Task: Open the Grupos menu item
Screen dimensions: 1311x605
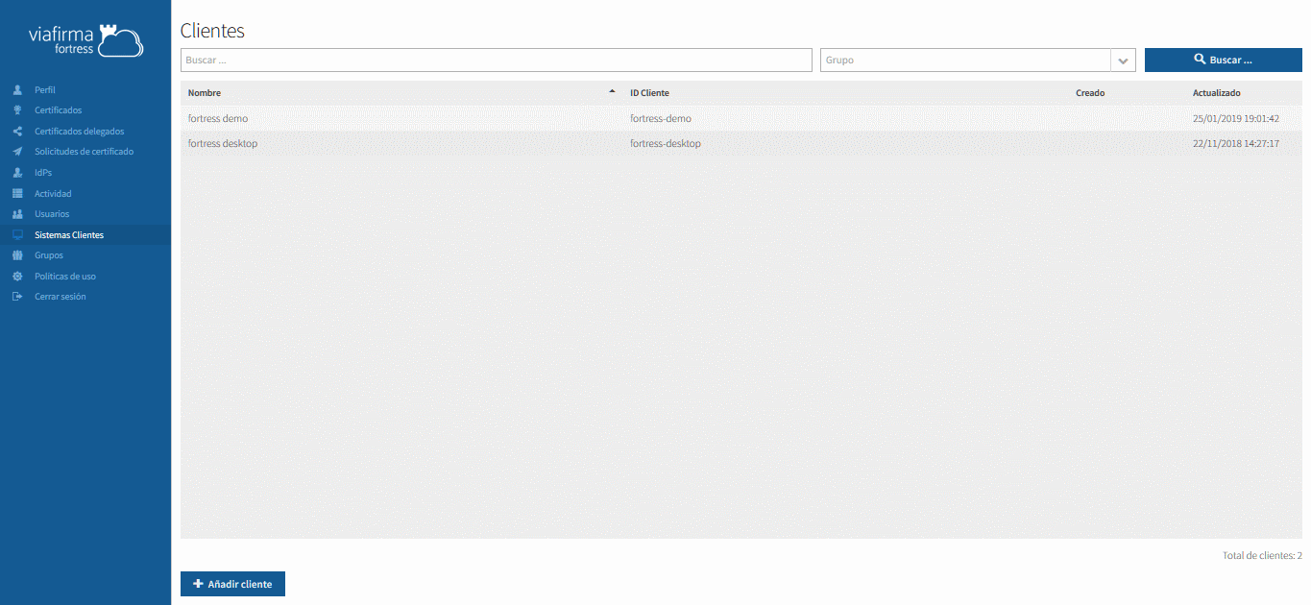Action: pos(49,255)
